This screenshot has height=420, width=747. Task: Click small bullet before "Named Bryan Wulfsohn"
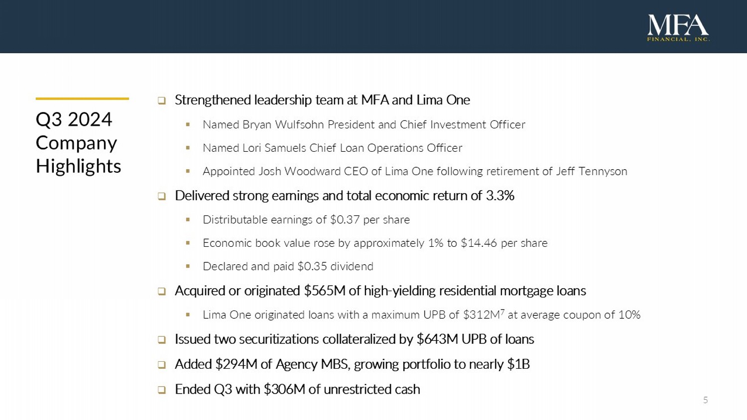(188, 124)
